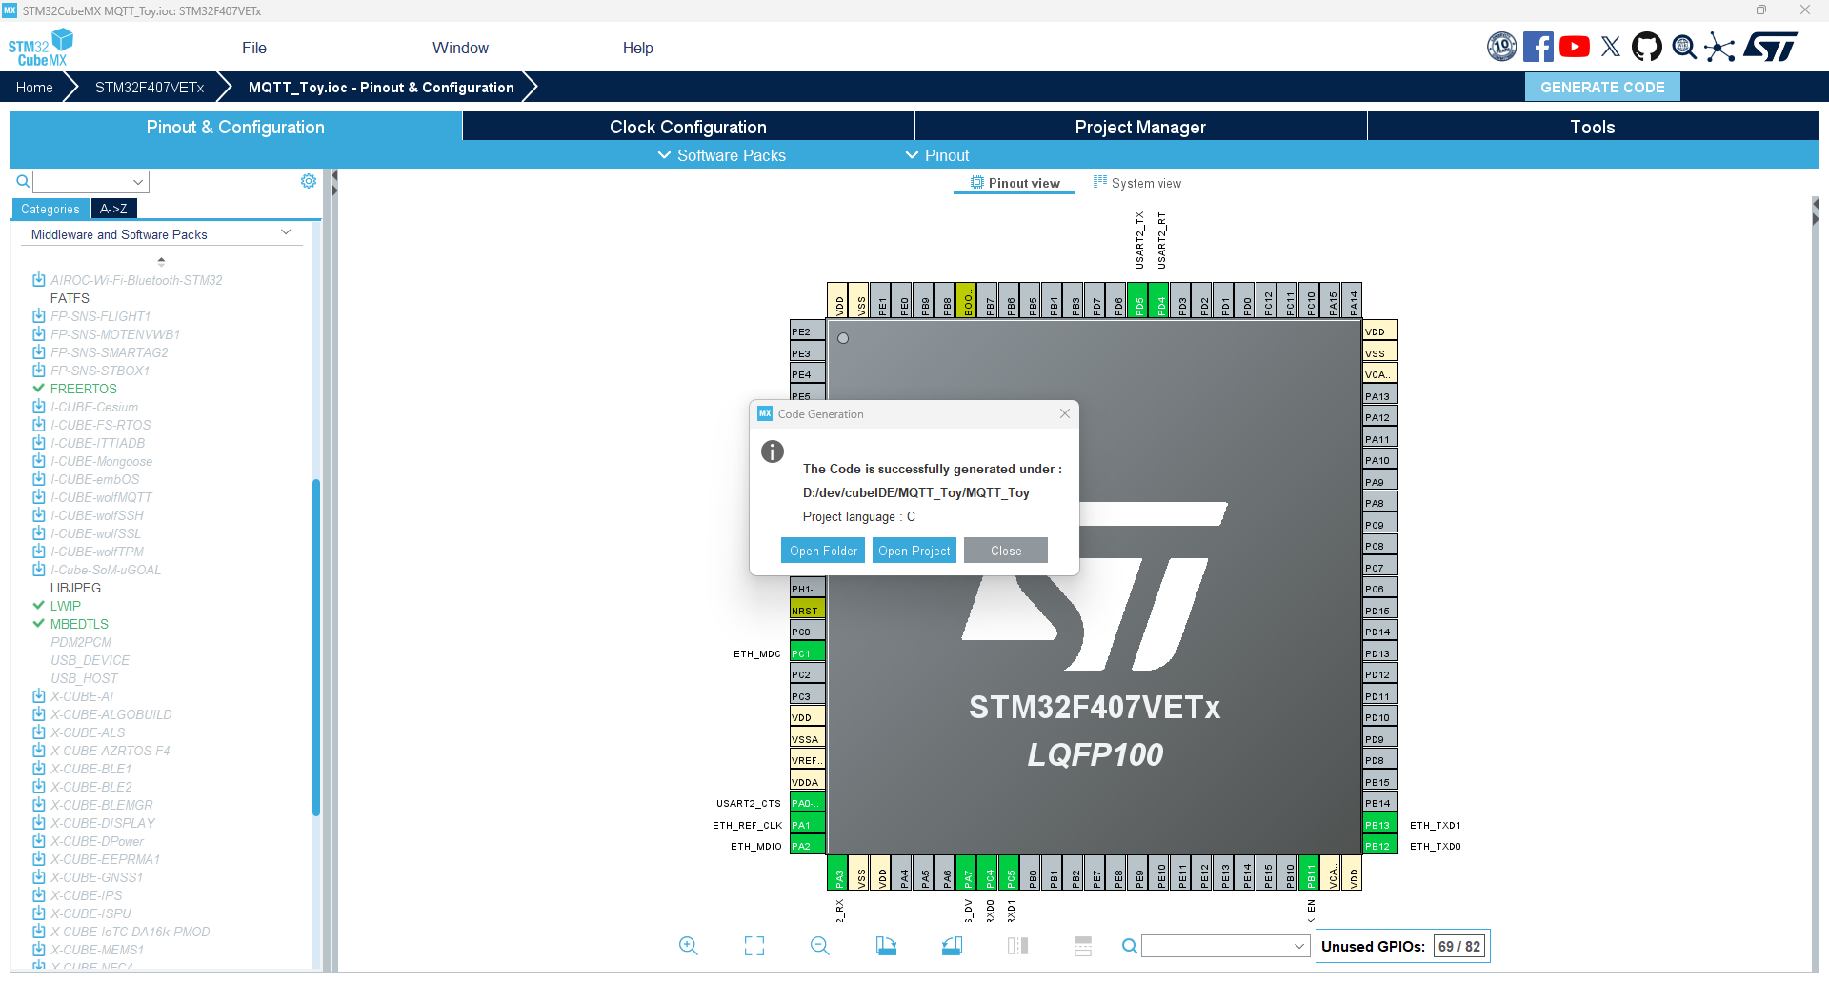Rotate the chip counter-clockwise
This screenshot has height=983, width=1829.
pos(952,946)
